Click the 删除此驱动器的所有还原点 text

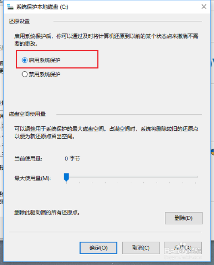click(x=47, y=213)
